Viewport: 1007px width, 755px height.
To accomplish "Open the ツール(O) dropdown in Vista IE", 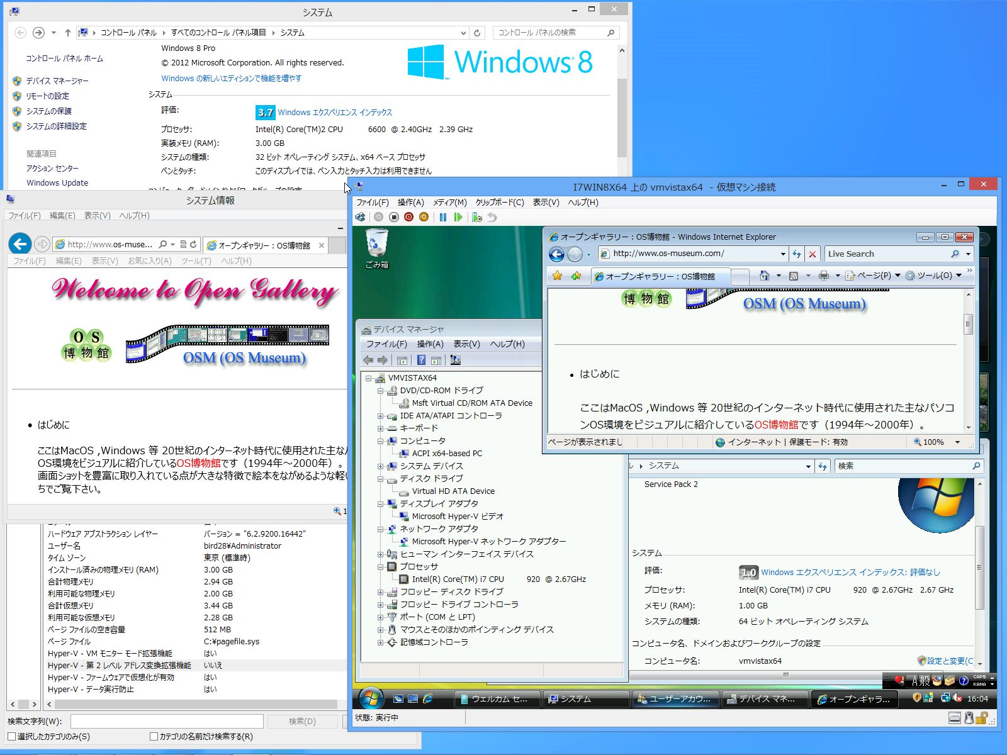I will (933, 276).
